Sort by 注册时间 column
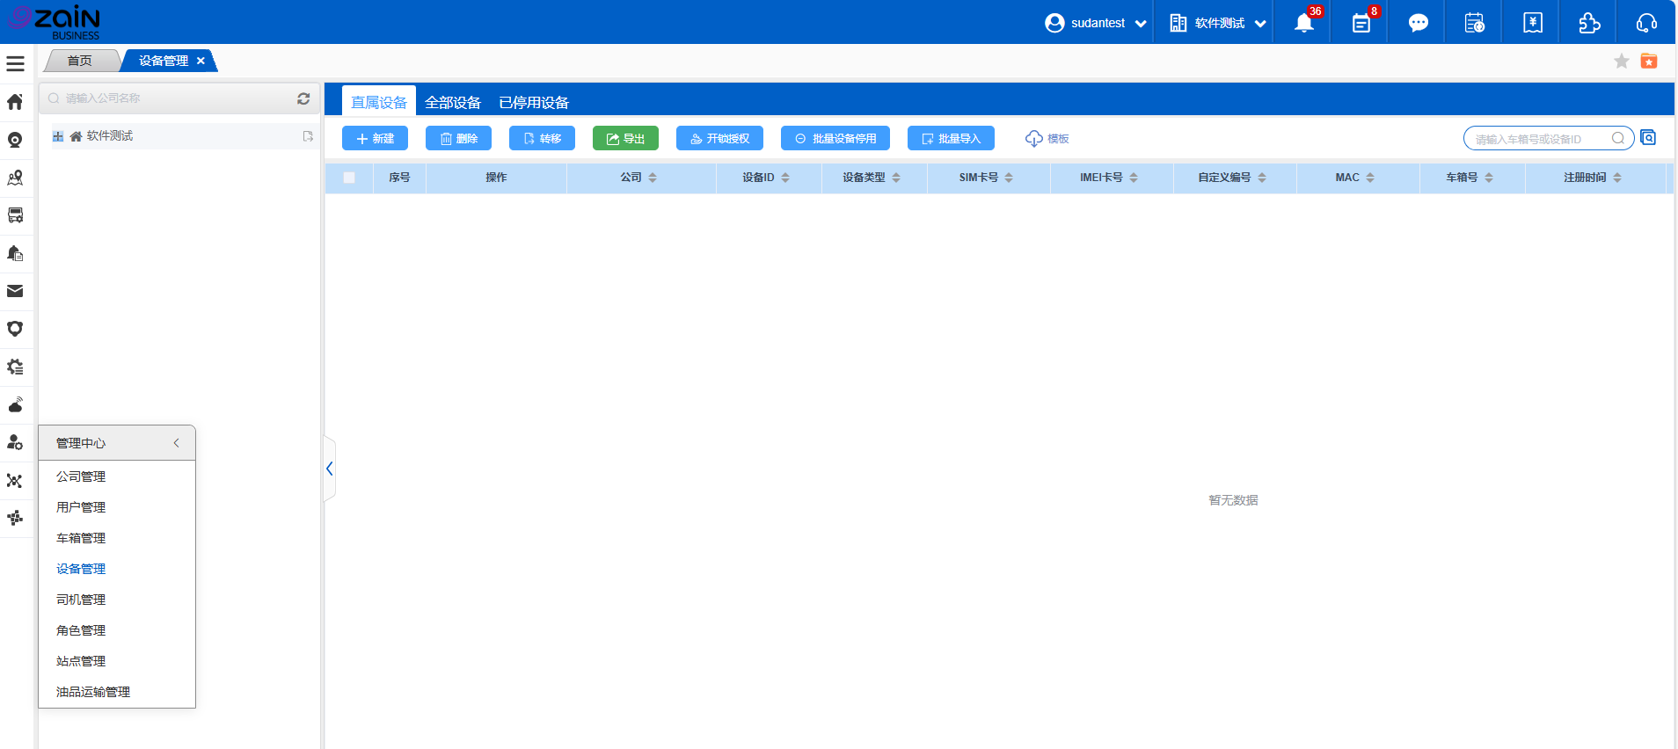The height and width of the screenshot is (749, 1678). pos(1617,178)
